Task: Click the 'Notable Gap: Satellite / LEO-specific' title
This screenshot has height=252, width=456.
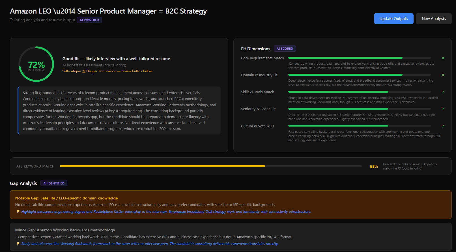Action: point(66,198)
